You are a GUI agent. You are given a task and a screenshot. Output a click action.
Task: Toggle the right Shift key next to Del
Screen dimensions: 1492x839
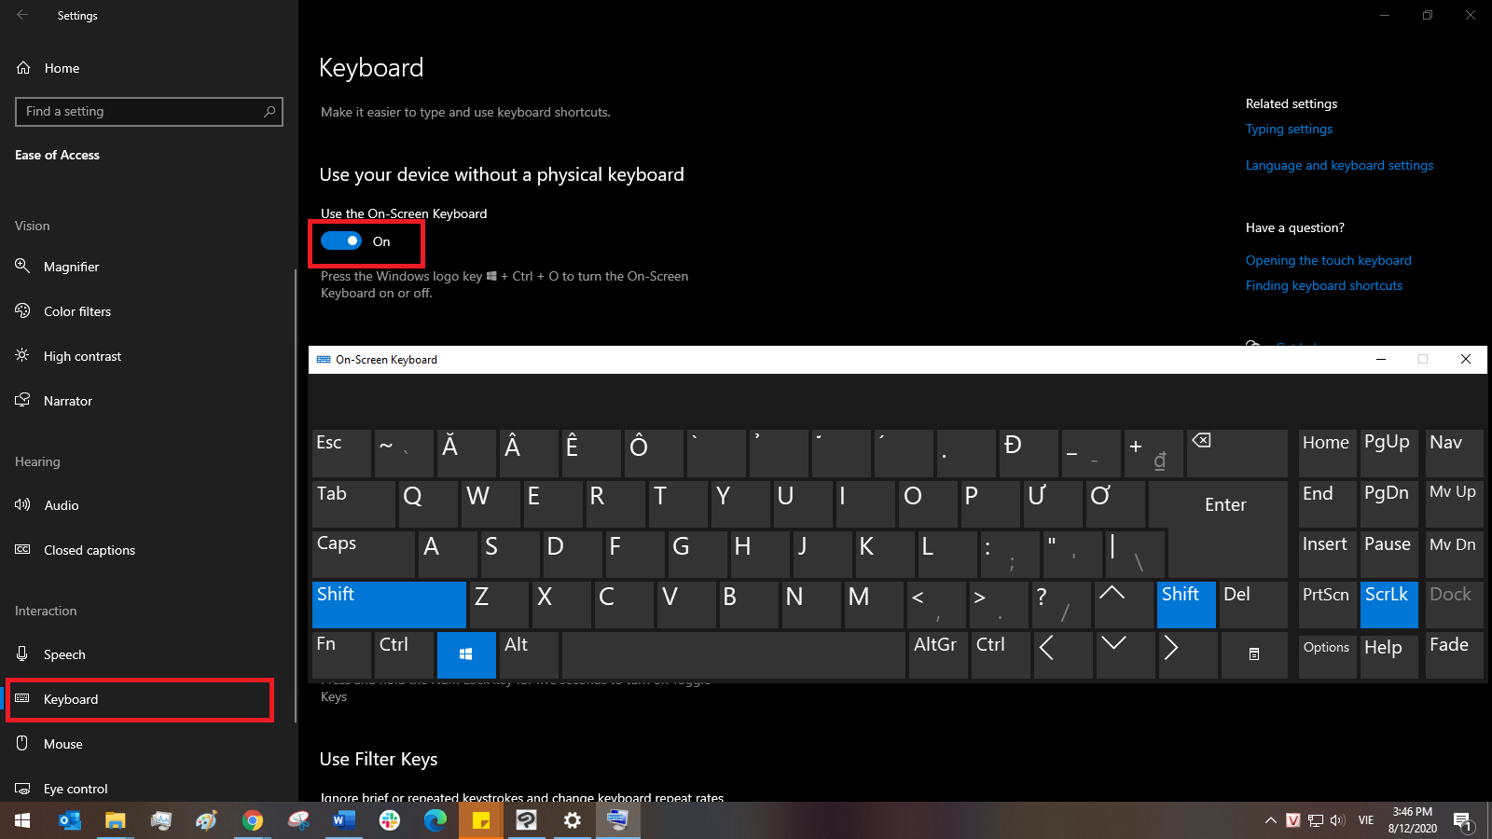[x=1186, y=605]
